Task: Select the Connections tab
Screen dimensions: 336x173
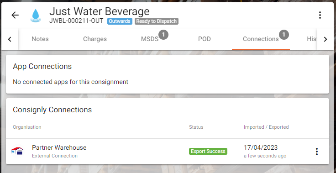Action: pyautogui.click(x=261, y=39)
